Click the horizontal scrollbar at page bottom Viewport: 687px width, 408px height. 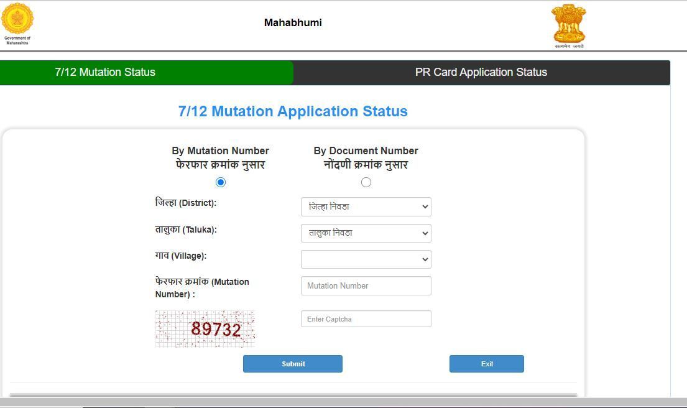tap(343, 403)
